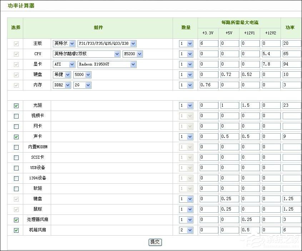The width and height of the screenshot is (302, 251).
Task: Enable the 视频卡 checkbox
Action: [15, 116]
